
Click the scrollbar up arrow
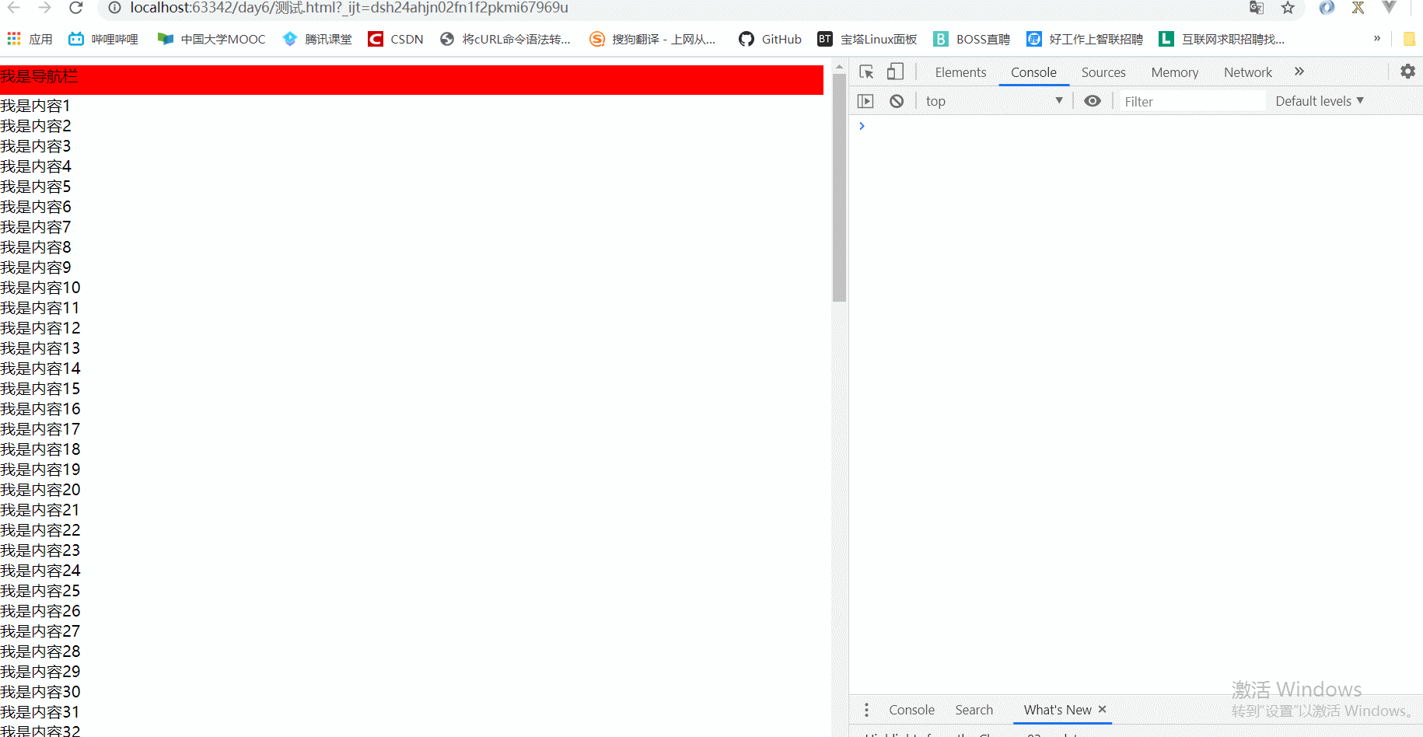(x=839, y=67)
